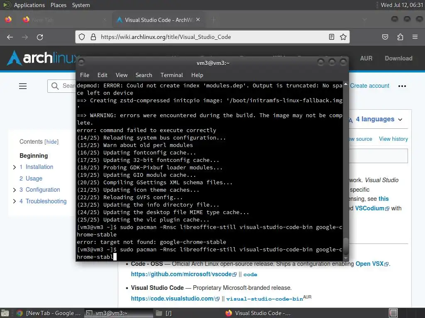Click the visual-studio-code-bin AUR link

click(x=264, y=299)
